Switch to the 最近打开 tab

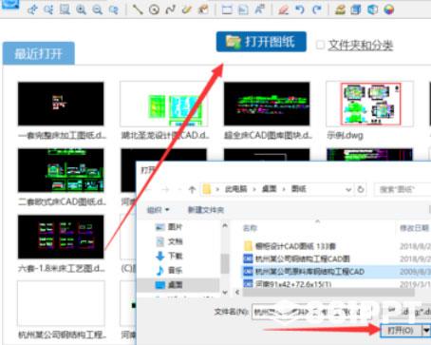[39, 53]
